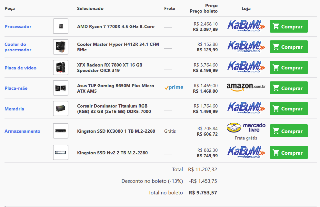This screenshot has width=320, height=207.
Task: Click Comprar for Cooler Master Hyper H412R
Action: 289,47
